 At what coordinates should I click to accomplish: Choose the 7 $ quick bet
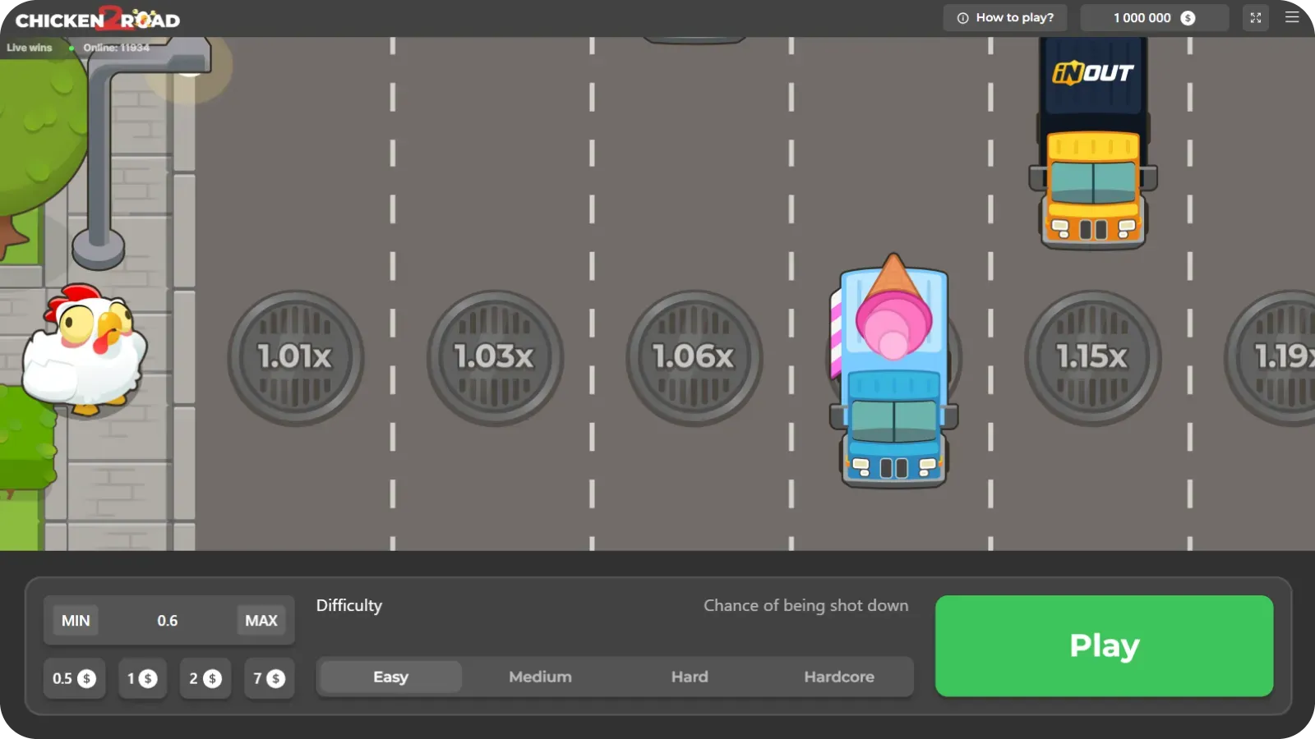click(269, 678)
